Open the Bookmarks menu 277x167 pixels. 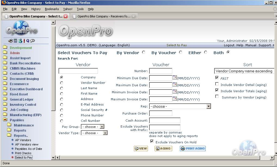tap(52, 9)
